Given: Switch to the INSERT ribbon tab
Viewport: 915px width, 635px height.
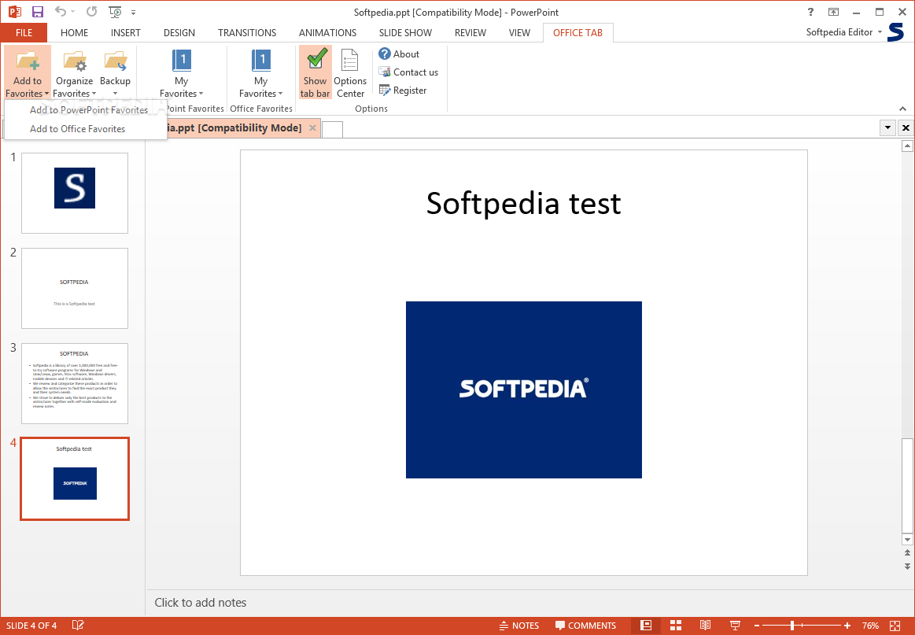Looking at the screenshot, I should 125,33.
